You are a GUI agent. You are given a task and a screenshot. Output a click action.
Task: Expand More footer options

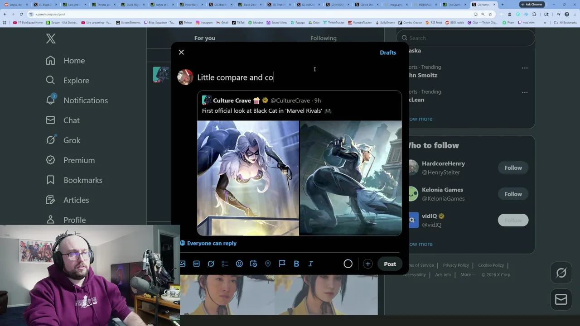tap(468, 275)
